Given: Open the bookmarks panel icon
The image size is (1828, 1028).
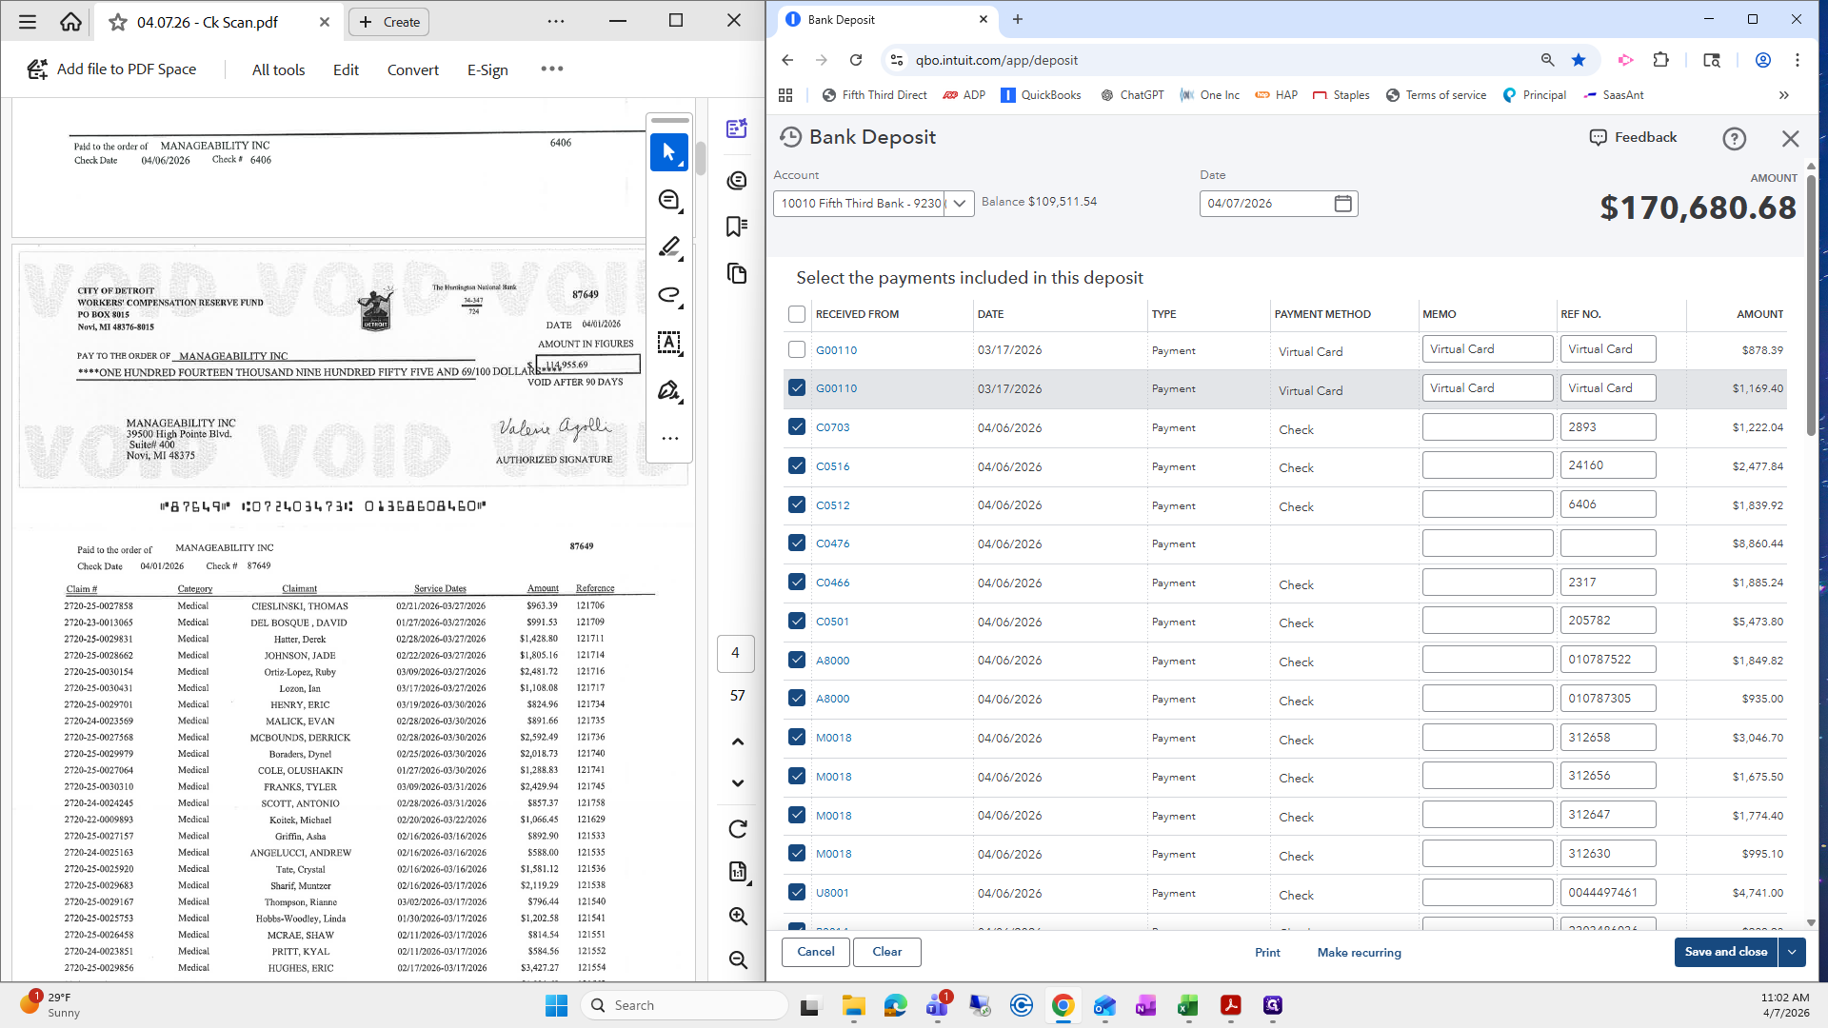Looking at the screenshot, I should (x=737, y=227).
